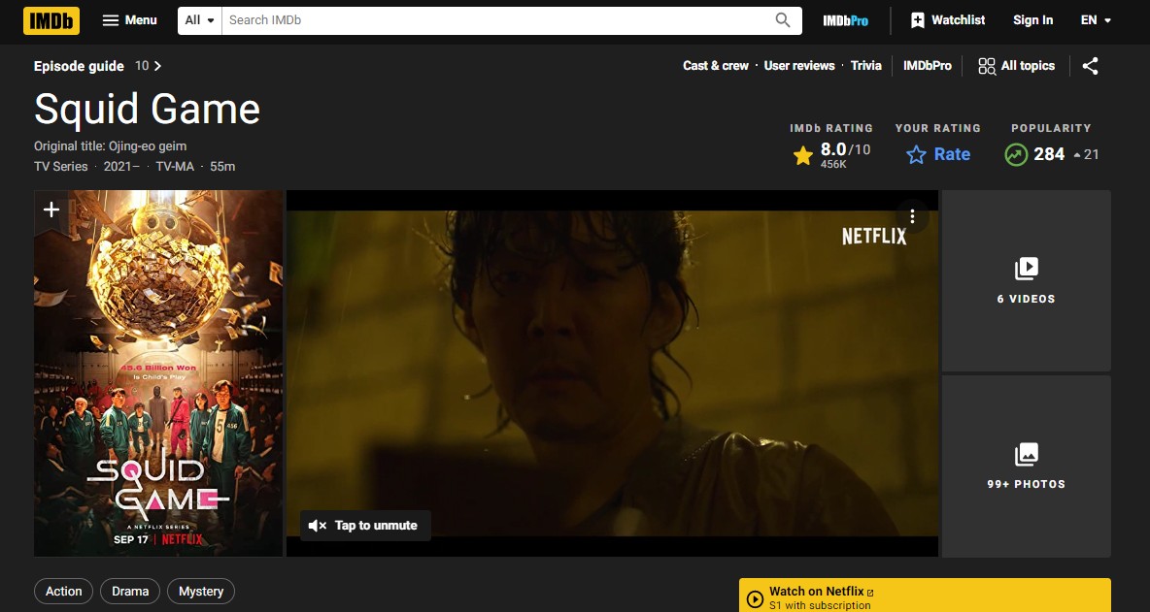Select the Mystery genre chip
This screenshot has width=1150, height=612.
coord(201,592)
